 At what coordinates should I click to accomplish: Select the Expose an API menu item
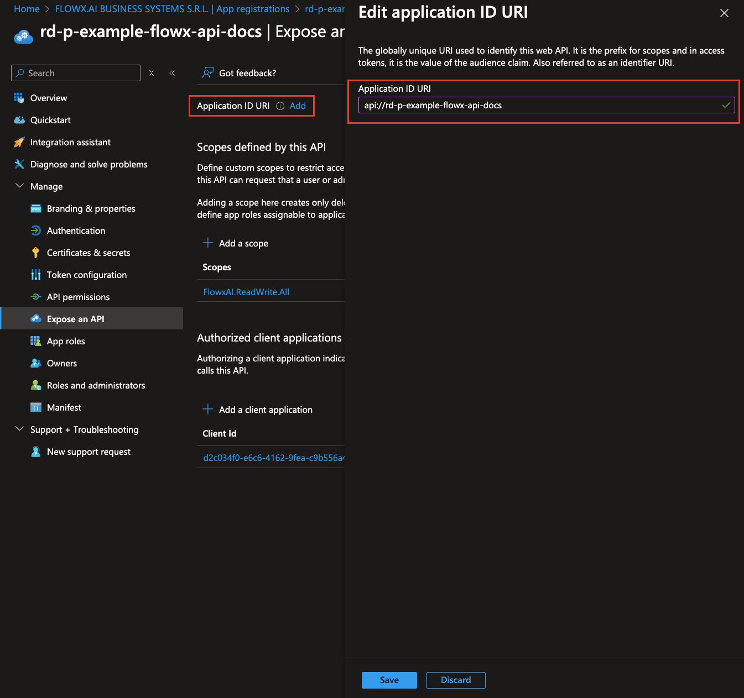(92, 319)
